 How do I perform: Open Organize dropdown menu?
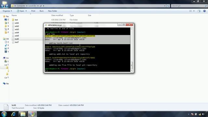pos(7,11)
